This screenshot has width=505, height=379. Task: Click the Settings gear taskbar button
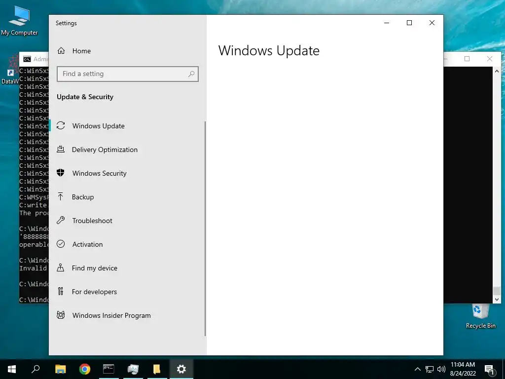pos(181,369)
